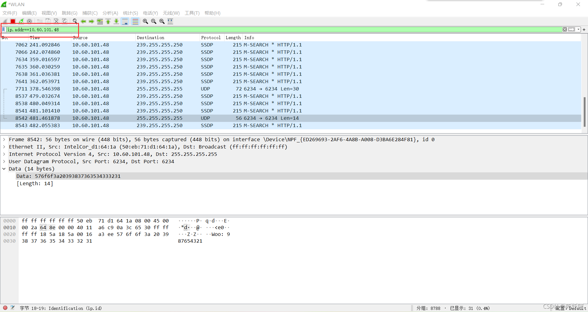Open the 分析(A) menu
This screenshot has height=312, width=588.
pyautogui.click(x=110, y=13)
